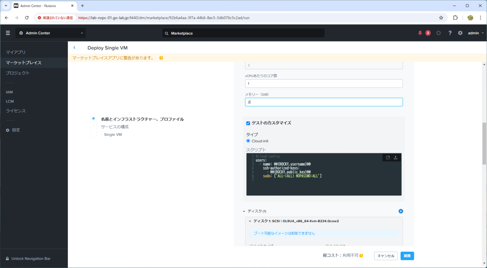The height and width of the screenshot is (268, 487).
Task: Open the settings gear in top bar
Action: 460,33
